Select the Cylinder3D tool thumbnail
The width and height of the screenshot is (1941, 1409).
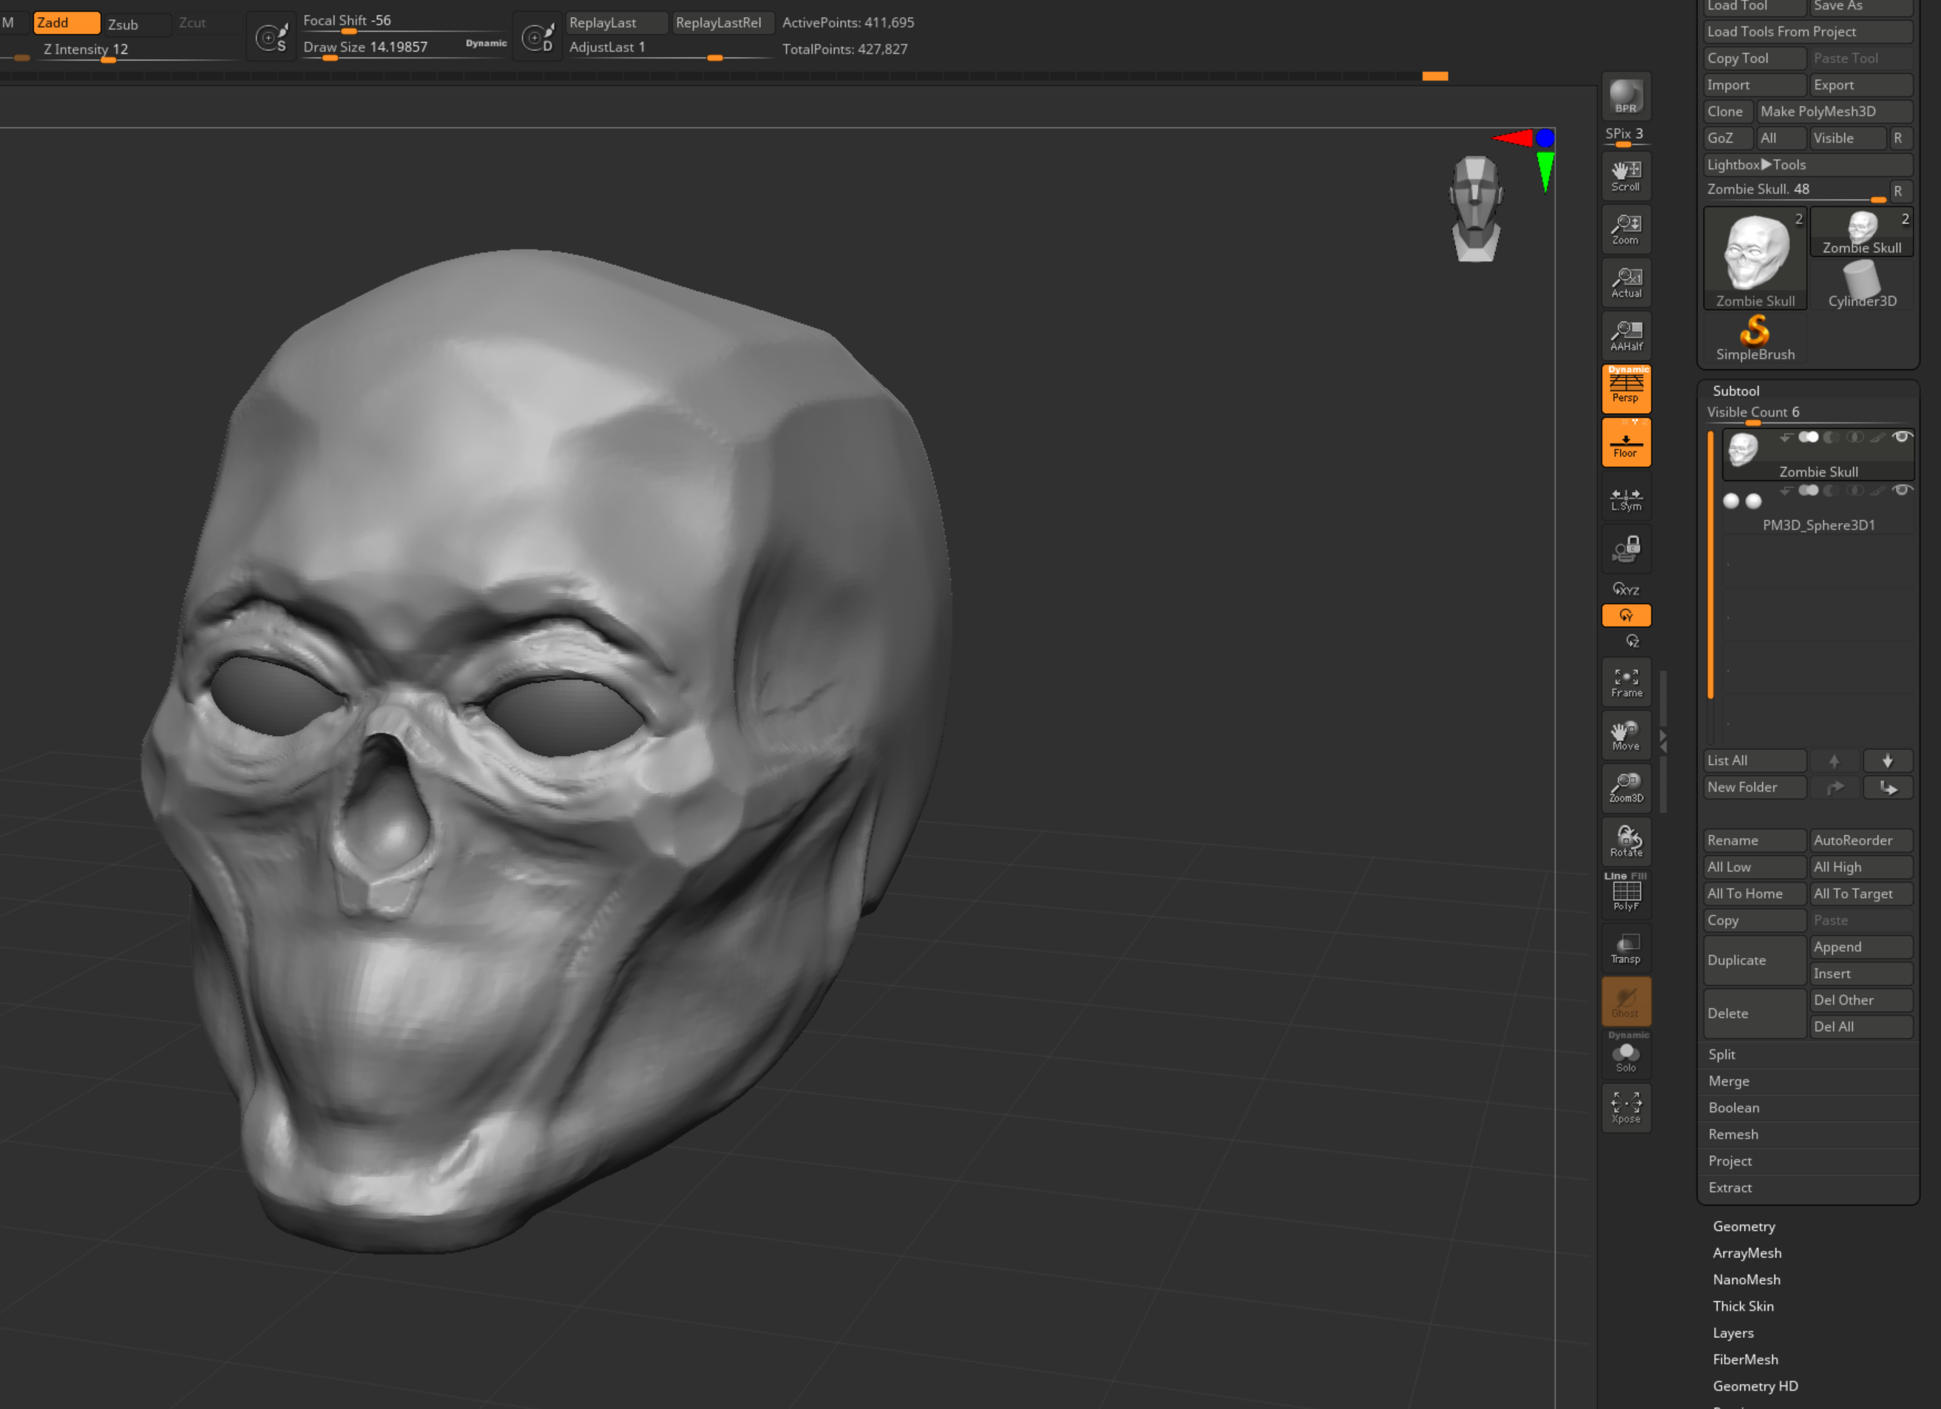pos(1861,283)
